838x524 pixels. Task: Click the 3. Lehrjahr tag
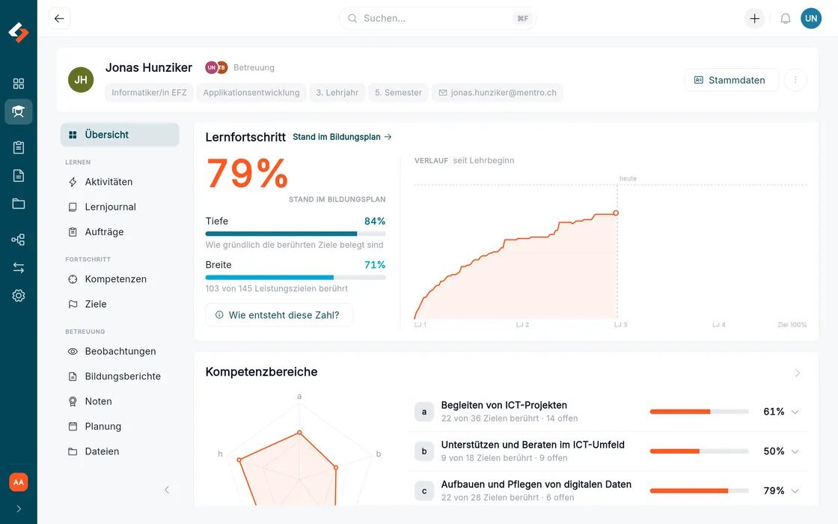pyautogui.click(x=337, y=93)
